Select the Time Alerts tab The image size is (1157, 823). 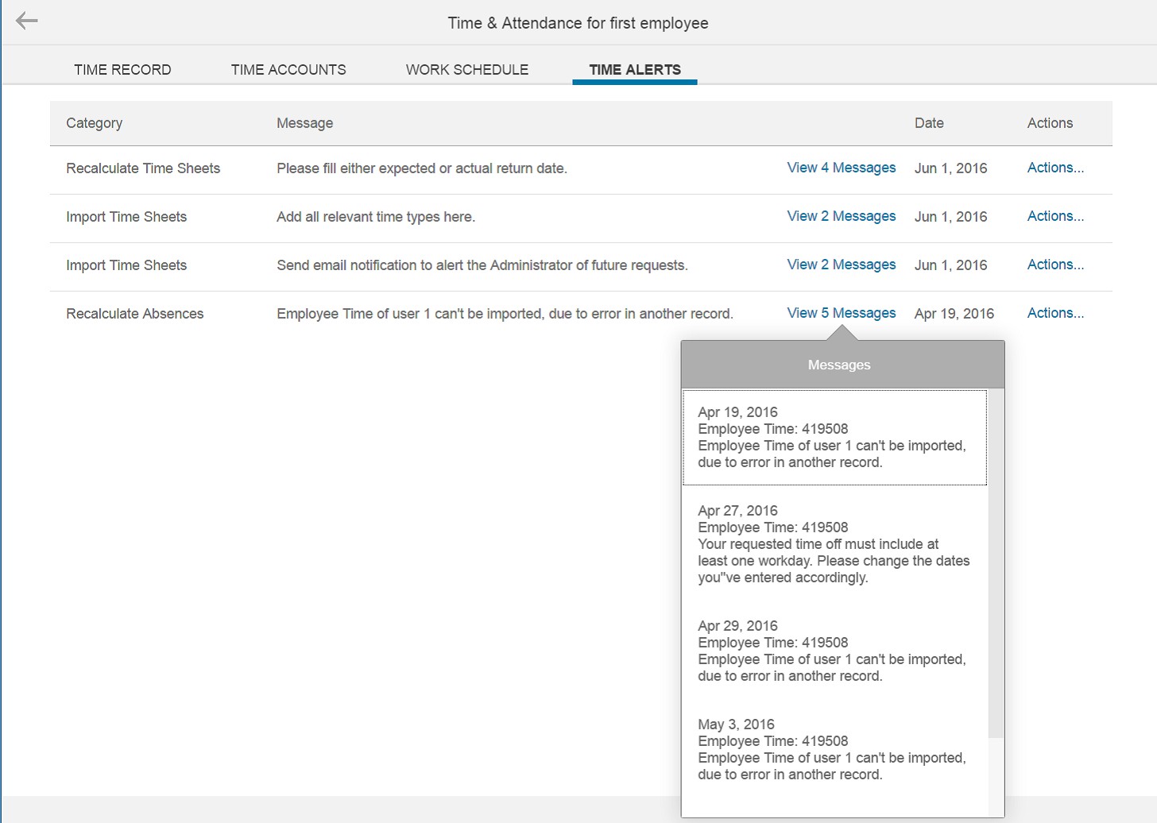pyautogui.click(x=634, y=70)
